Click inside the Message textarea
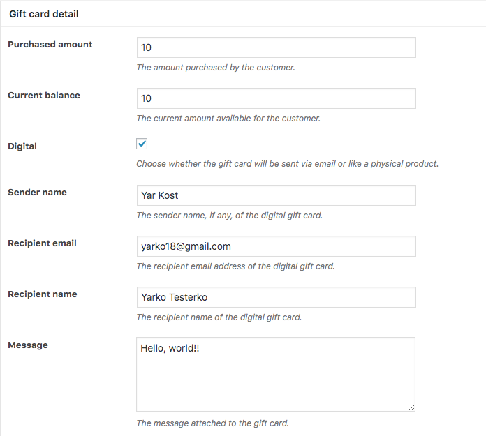Image resolution: width=486 pixels, height=436 pixels. (x=276, y=374)
